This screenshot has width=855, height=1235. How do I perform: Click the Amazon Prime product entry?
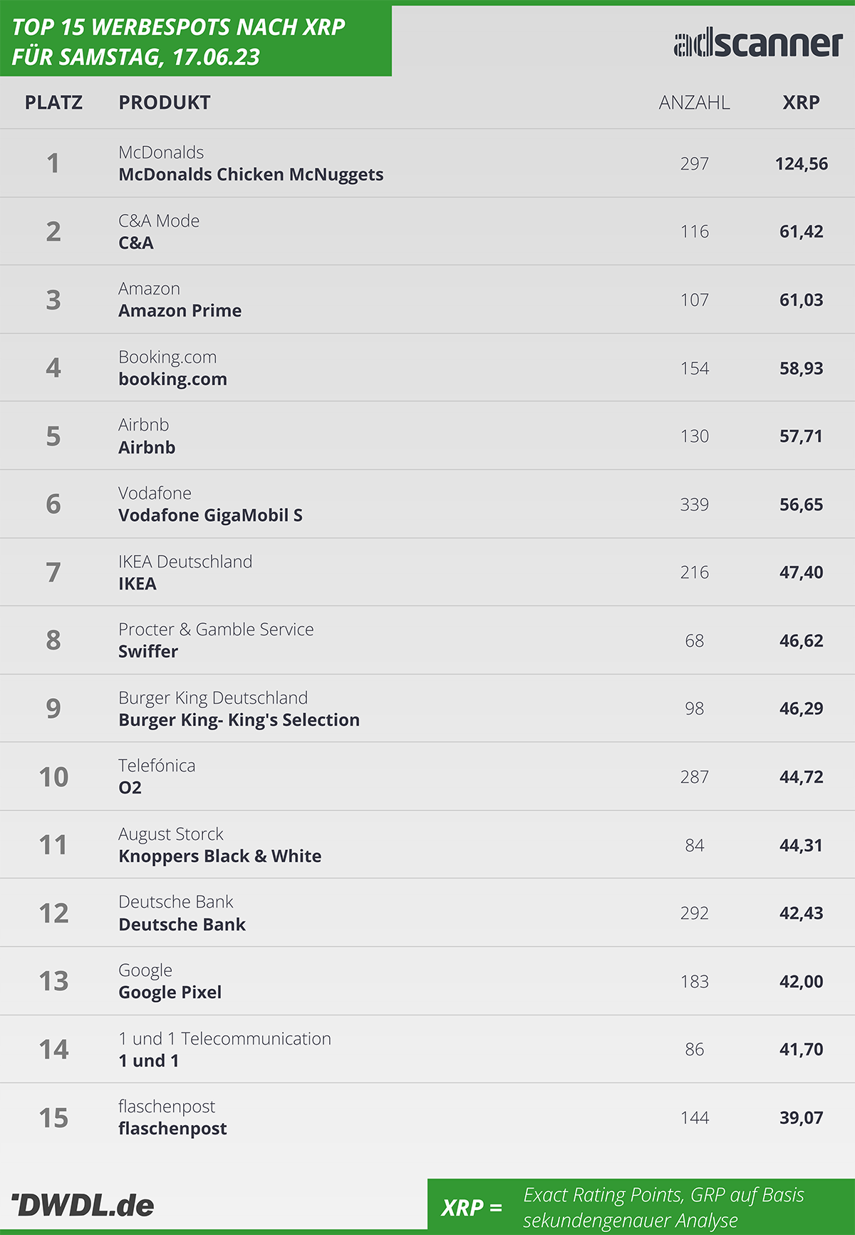click(180, 311)
